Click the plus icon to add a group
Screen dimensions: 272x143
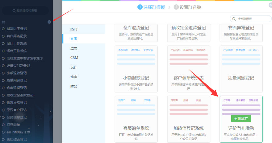(49, 22)
